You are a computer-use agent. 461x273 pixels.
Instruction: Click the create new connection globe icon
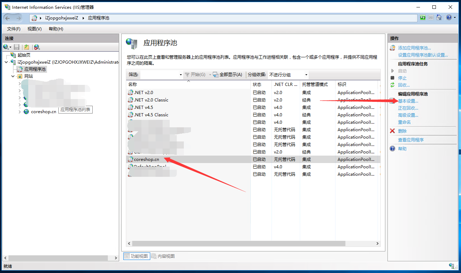point(6,47)
